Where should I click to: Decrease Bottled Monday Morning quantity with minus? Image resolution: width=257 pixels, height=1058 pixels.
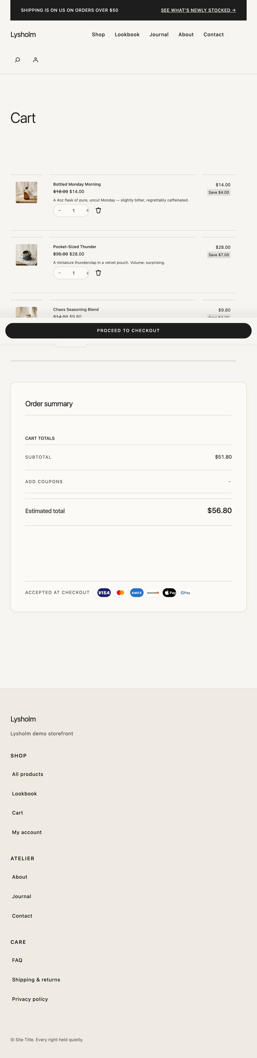tap(60, 210)
